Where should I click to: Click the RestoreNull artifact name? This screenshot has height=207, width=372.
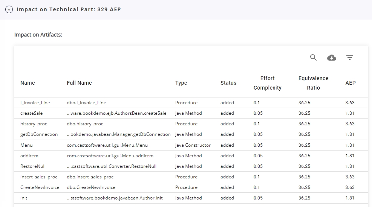33,166
